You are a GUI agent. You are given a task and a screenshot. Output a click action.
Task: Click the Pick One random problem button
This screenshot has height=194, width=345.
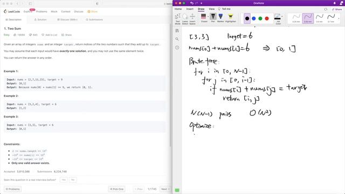point(116,189)
